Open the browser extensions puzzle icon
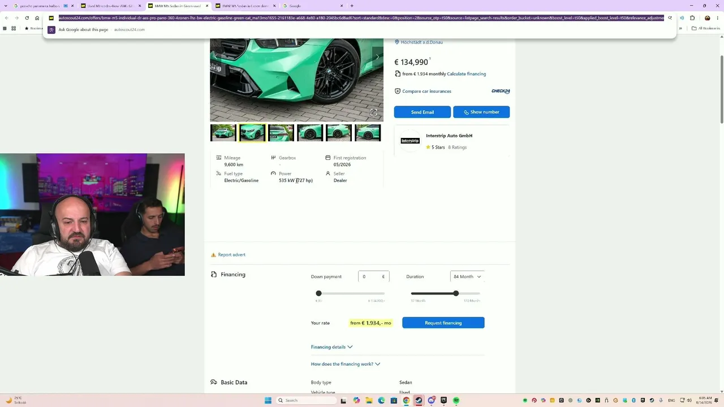This screenshot has width=724, height=407. click(692, 18)
